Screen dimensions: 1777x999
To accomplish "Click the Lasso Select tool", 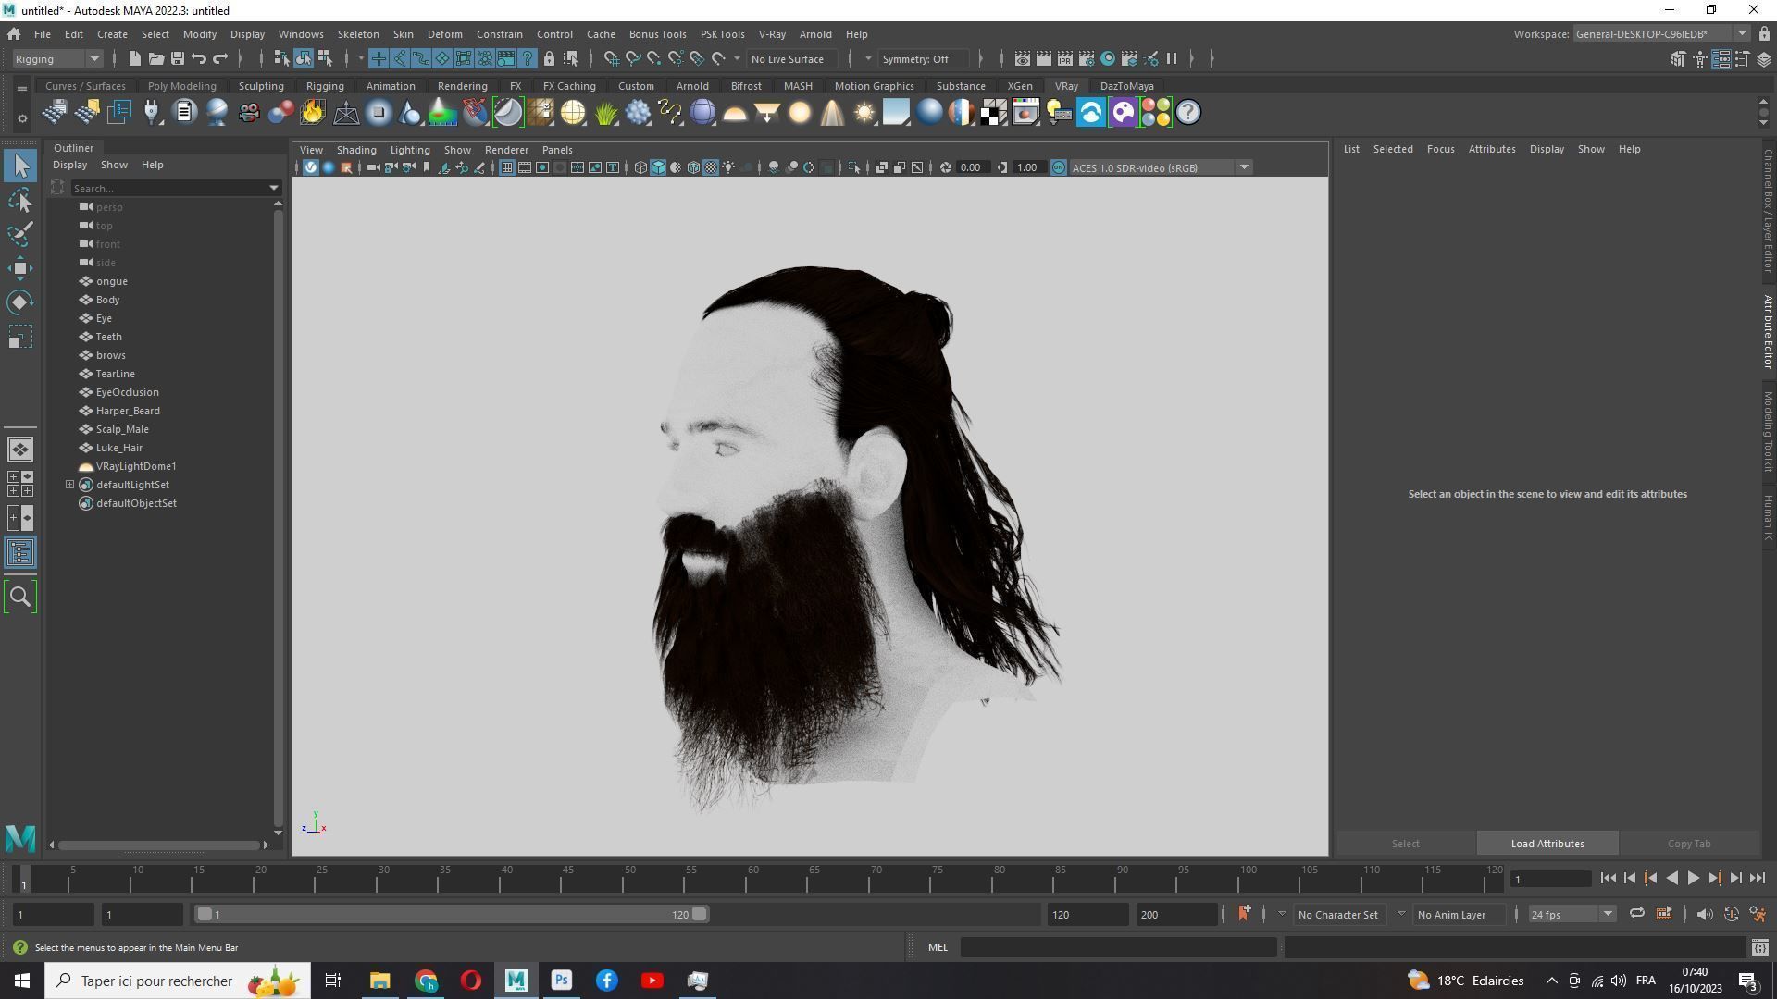I will [x=20, y=200].
